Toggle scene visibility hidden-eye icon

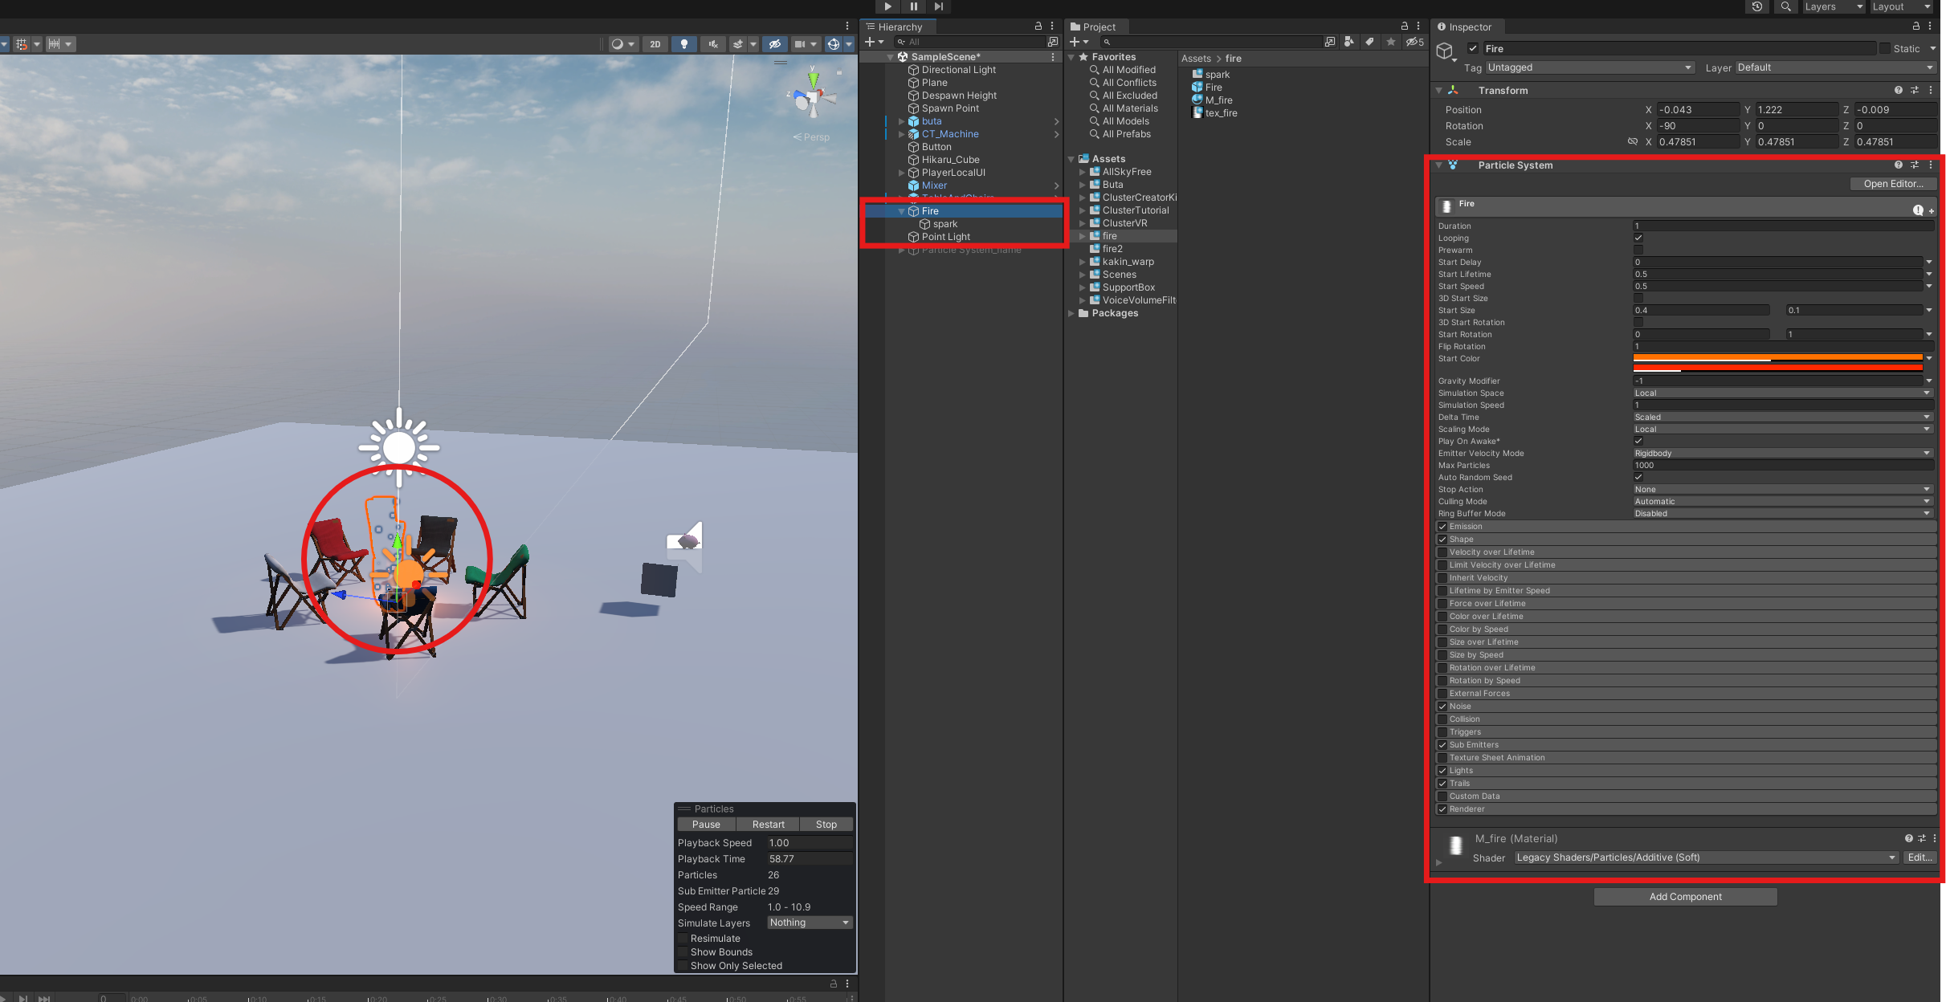774,44
